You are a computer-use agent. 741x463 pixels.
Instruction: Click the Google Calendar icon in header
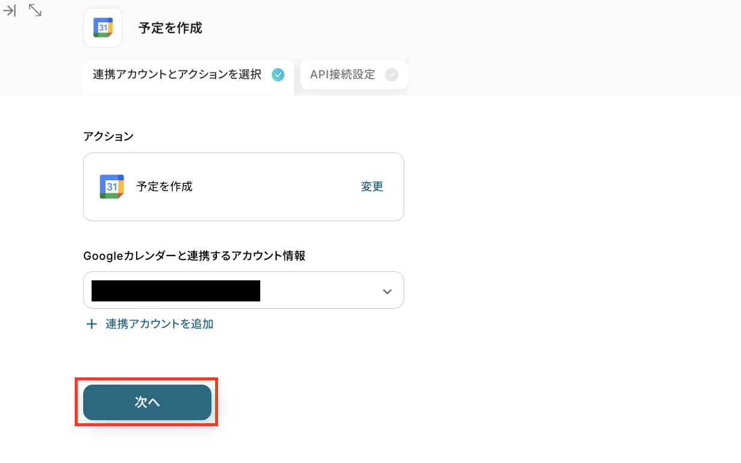[103, 28]
